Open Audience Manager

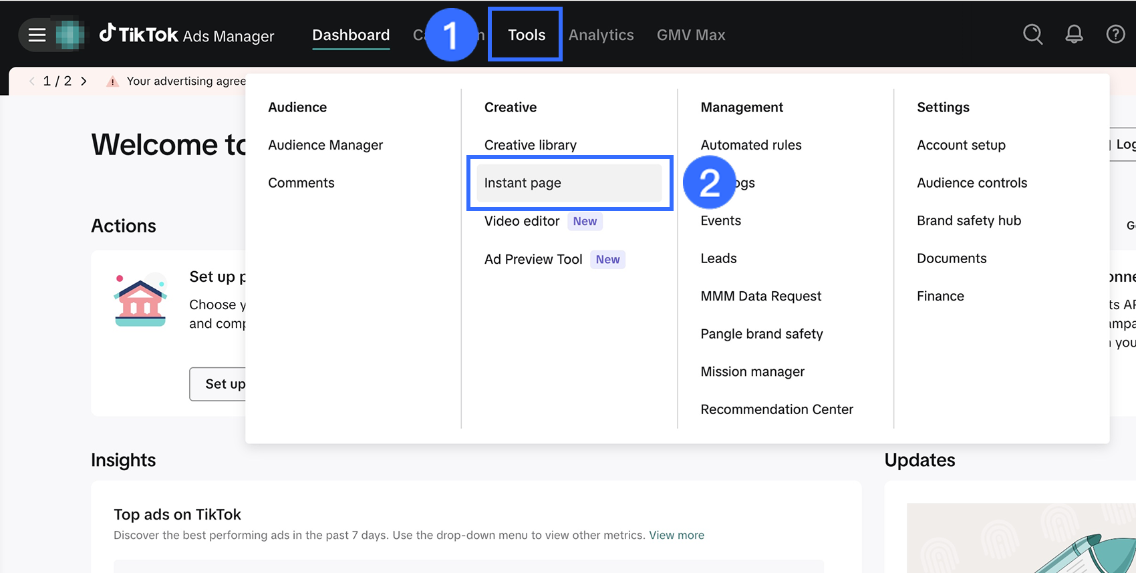point(325,145)
